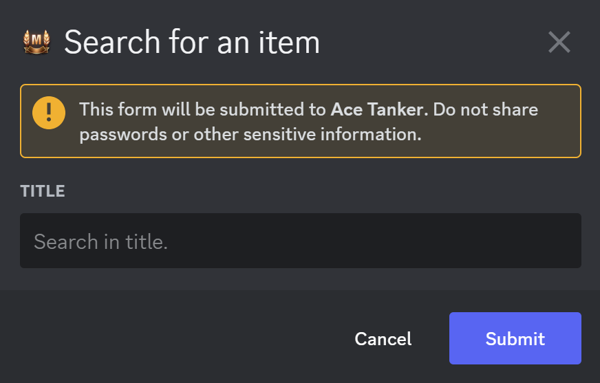Select the placeholder text Search in title
The image size is (600, 383).
coord(101,241)
